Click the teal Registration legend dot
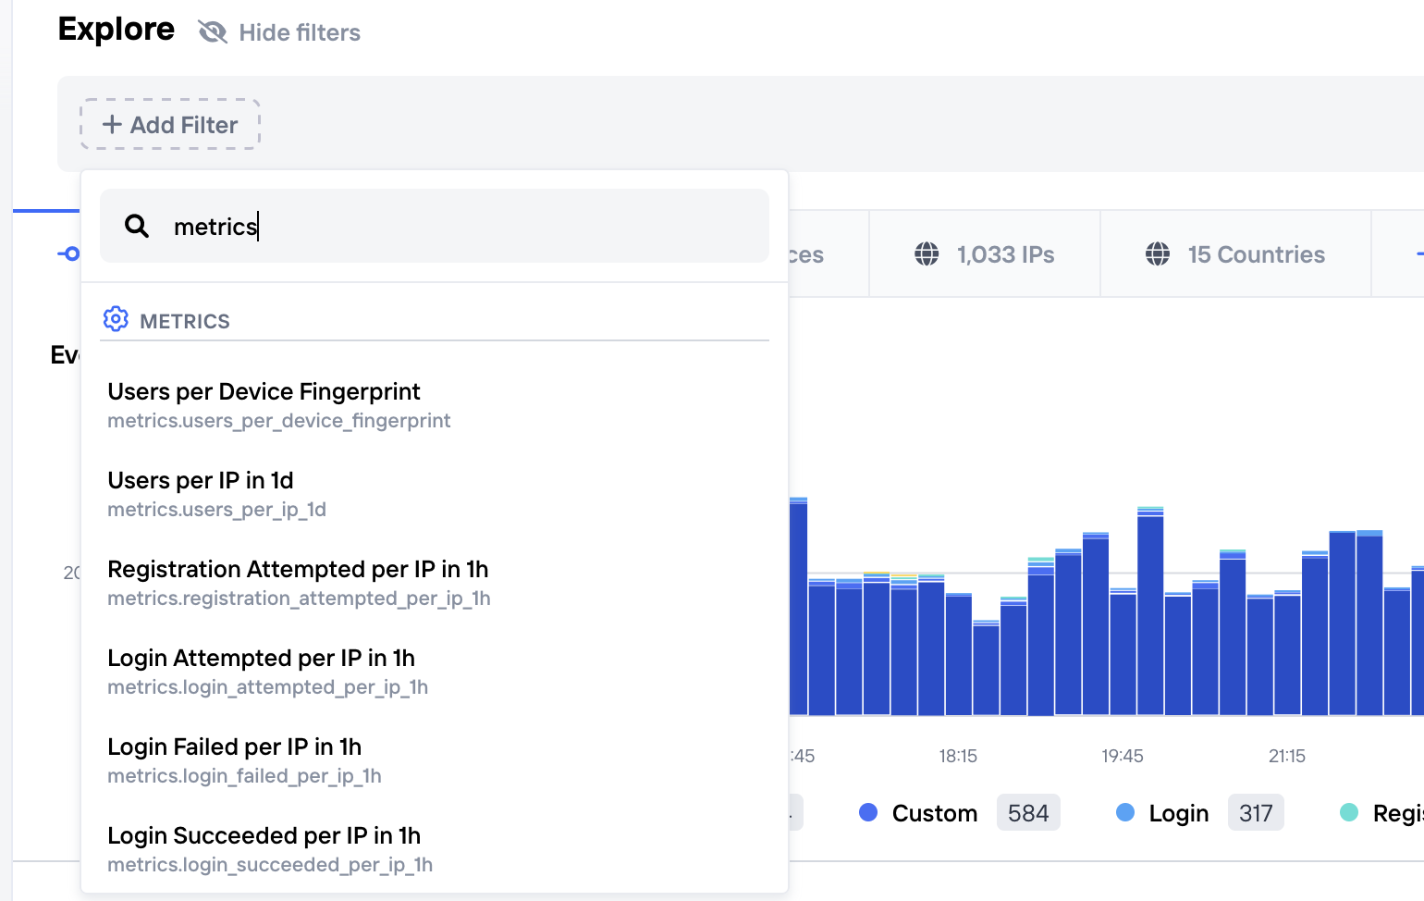The width and height of the screenshot is (1424, 901). [1349, 812]
